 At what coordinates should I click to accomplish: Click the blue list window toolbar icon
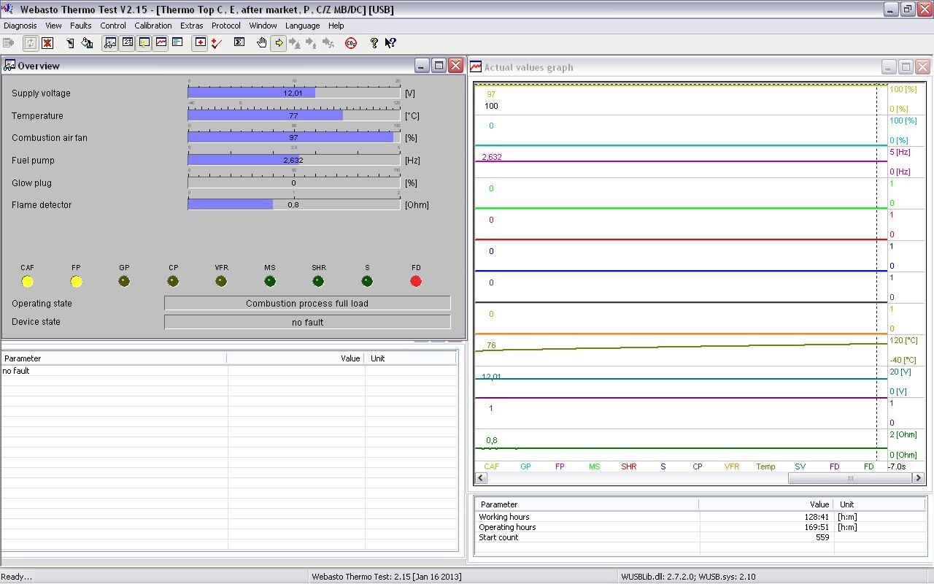point(177,43)
